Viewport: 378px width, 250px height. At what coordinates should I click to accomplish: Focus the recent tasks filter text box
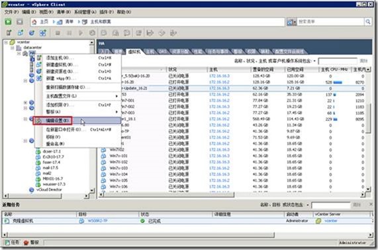[331, 206]
